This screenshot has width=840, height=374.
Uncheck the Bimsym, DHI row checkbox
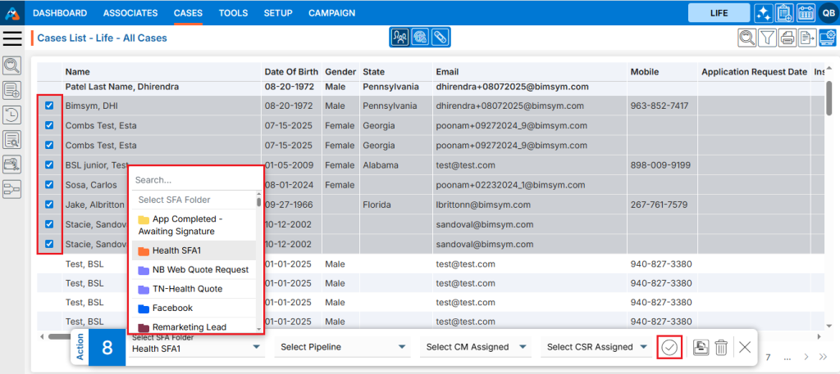tap(49, 106)
